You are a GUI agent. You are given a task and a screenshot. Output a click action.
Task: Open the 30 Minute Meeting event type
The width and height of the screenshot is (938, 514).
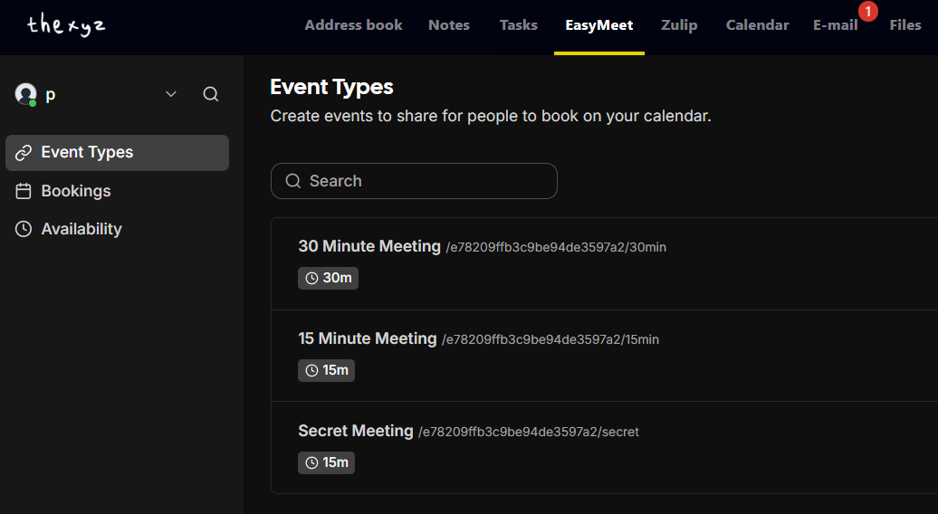point(369,246)
